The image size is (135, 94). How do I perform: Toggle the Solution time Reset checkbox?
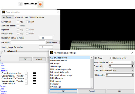pyautogui.click(x=27, y=34)
